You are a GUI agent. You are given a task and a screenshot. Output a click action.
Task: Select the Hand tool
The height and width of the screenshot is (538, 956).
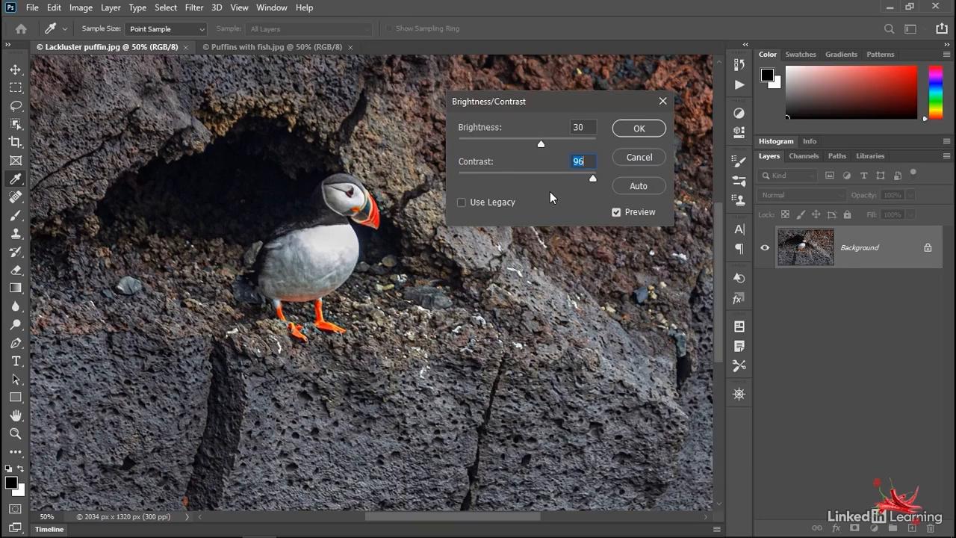pyautogui.click(x=16, y=415)
